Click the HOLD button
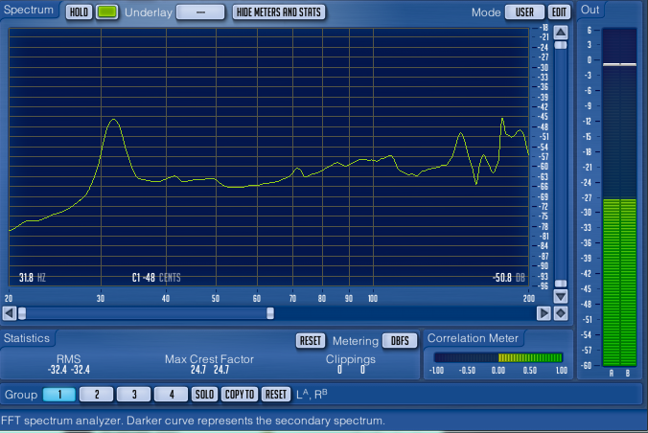 79,12
